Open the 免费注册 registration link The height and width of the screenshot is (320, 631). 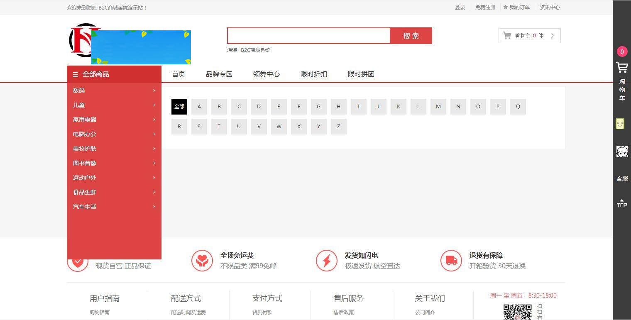[x=485, y=7]
